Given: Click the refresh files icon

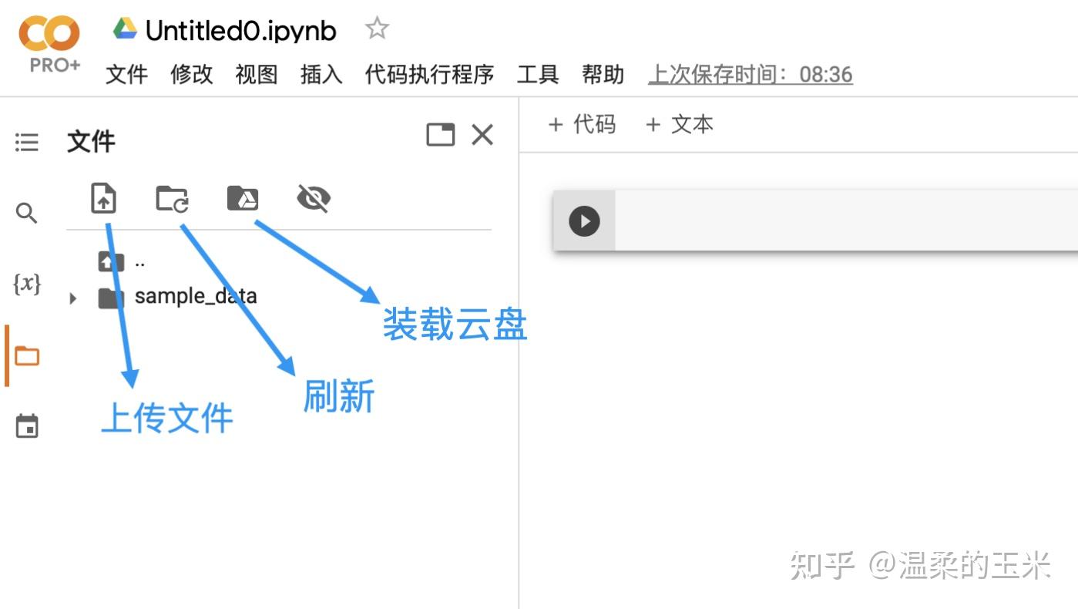Looking at the screenshot, I should [x=171, y=198].
